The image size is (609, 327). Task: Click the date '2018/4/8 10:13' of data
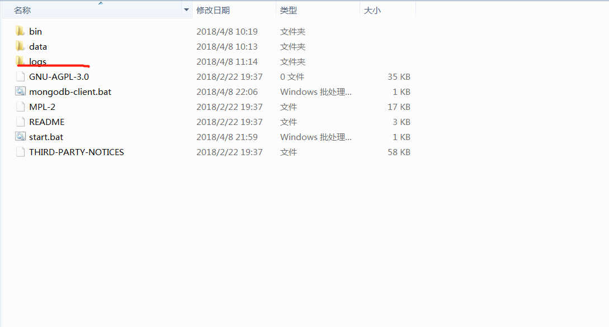tap(227, 46)
